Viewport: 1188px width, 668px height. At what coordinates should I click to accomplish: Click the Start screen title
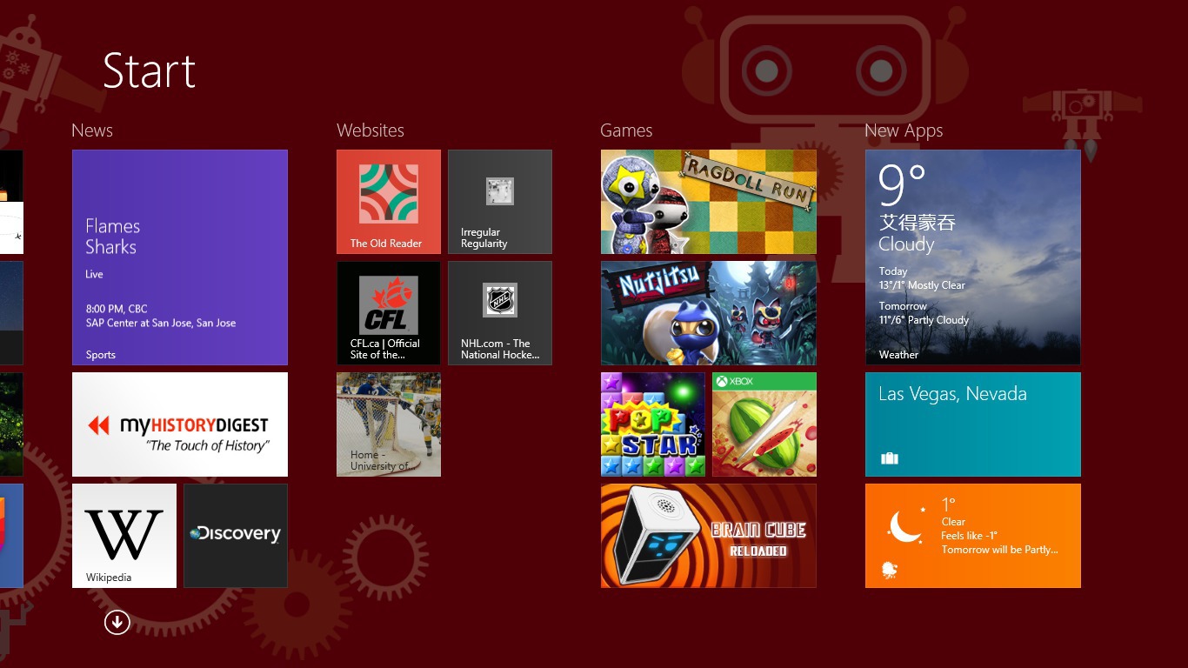pyautogui.click(x=150, y=70)
